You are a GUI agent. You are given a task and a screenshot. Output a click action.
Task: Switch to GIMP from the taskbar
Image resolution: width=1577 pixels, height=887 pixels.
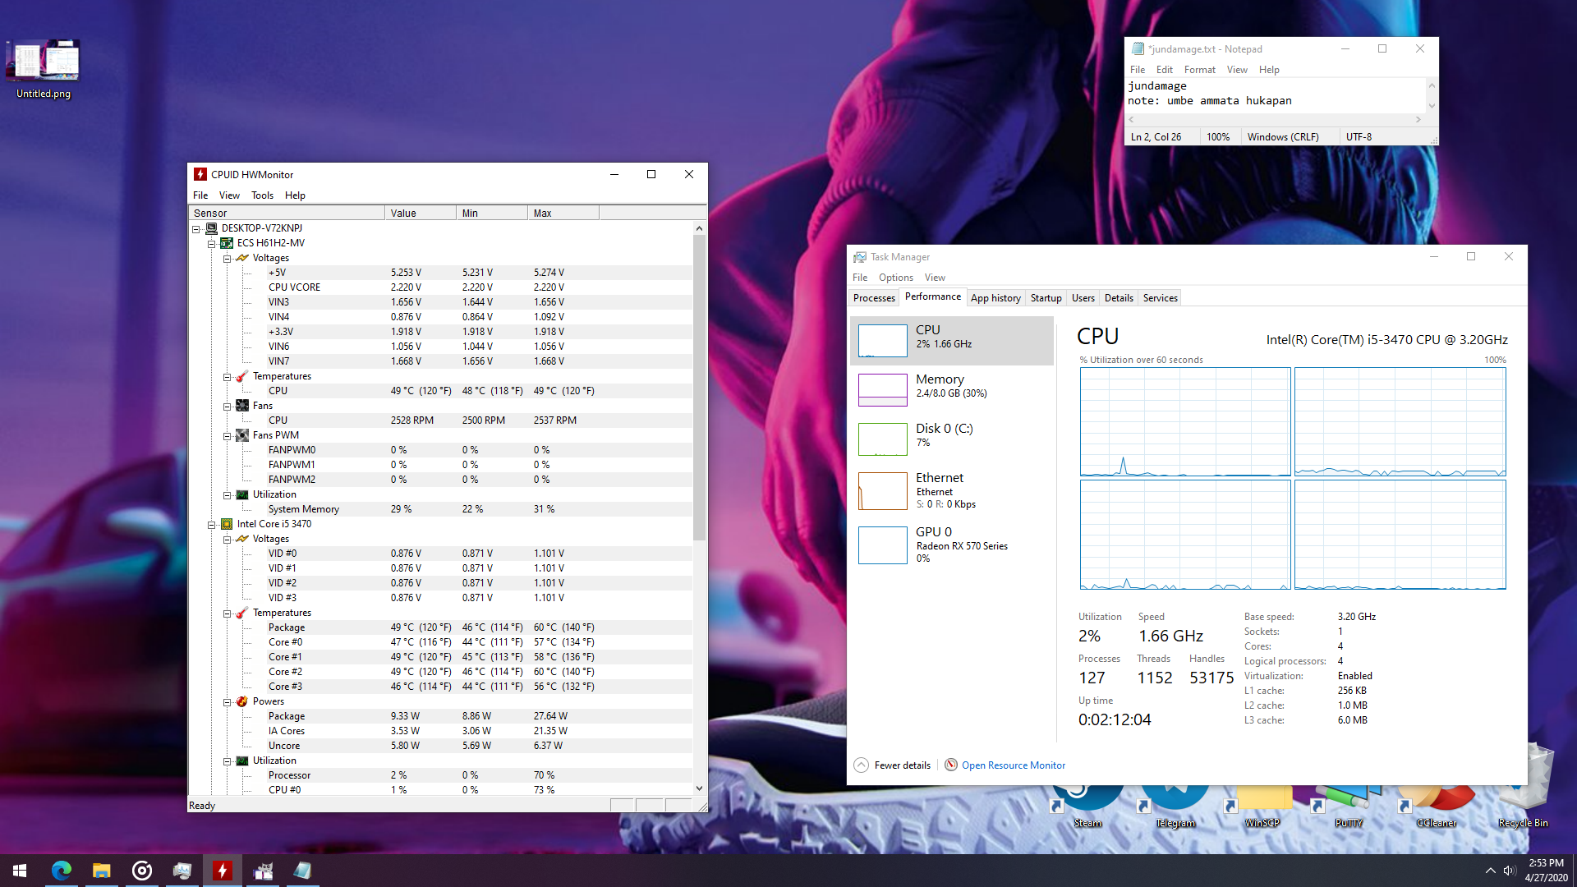(263, 871)
